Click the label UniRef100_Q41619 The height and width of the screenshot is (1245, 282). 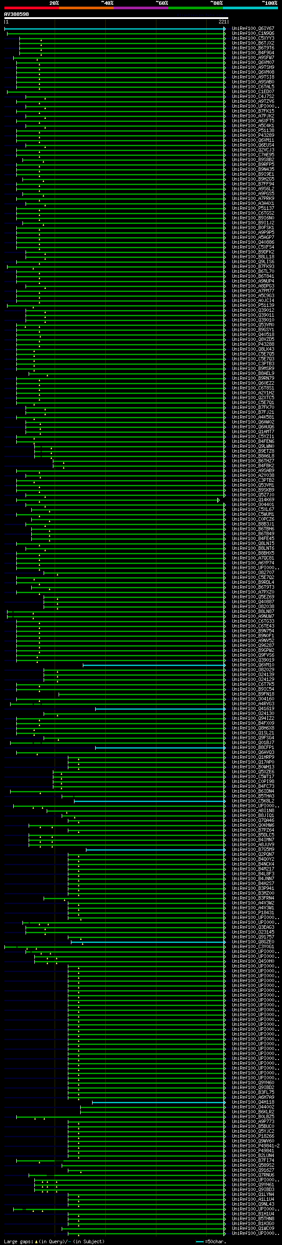[x=252, y=709]
